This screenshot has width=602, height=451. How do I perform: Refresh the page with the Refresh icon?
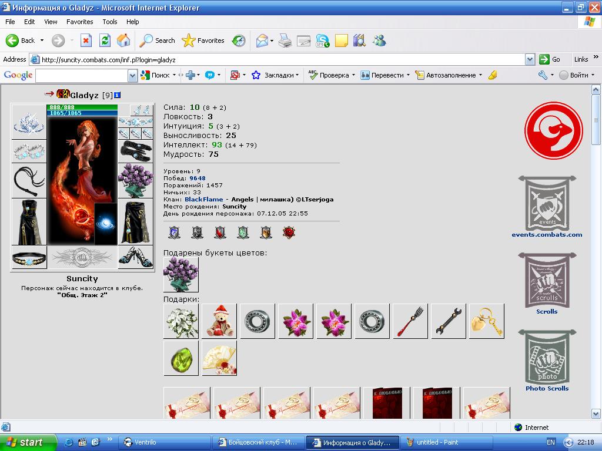click(x=105, y=41)
